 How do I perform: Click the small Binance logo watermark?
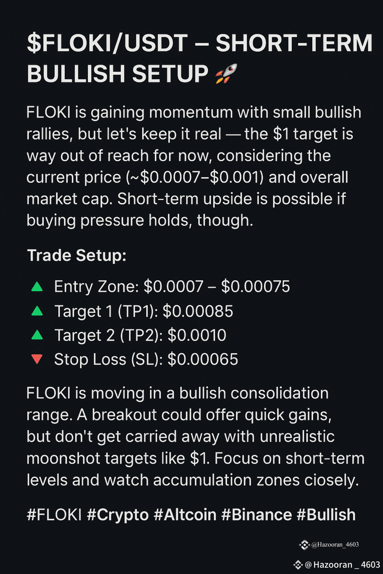pyautogui.click(x=304, y=545)
